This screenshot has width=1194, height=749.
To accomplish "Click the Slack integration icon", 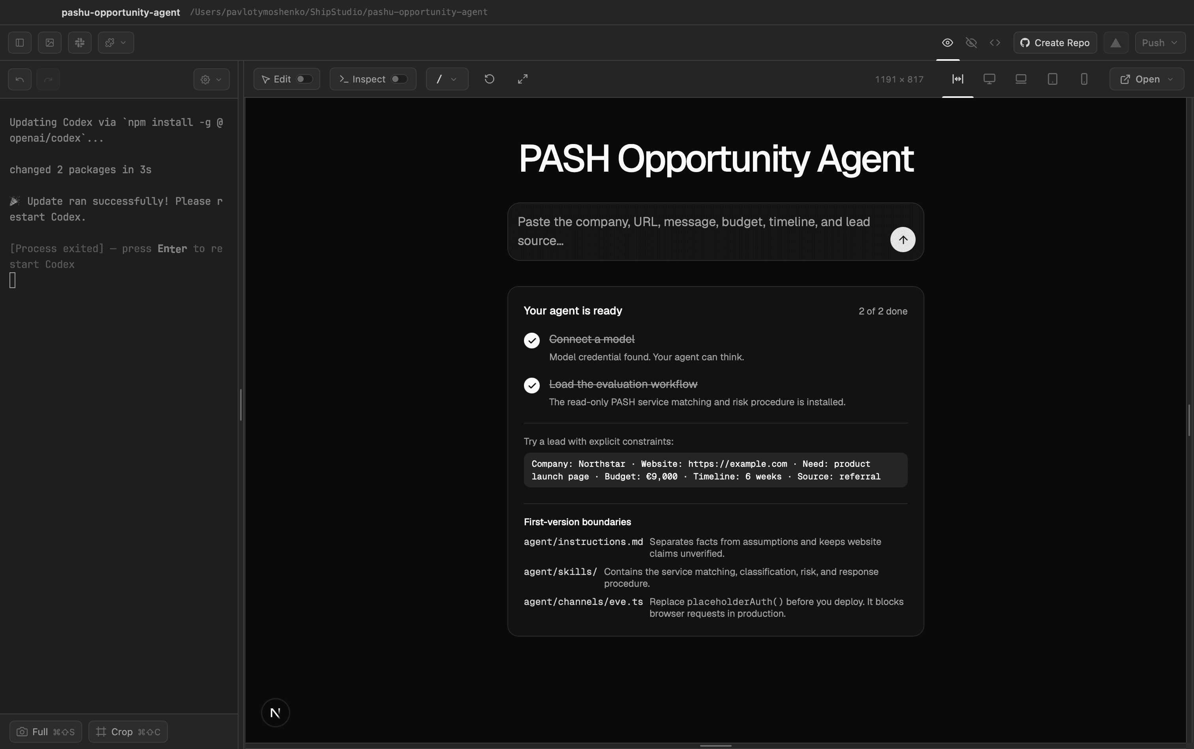I will (80, 43).
